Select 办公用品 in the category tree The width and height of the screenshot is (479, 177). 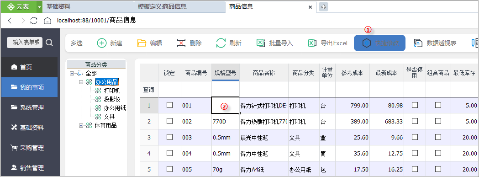(x=106, y=82)
